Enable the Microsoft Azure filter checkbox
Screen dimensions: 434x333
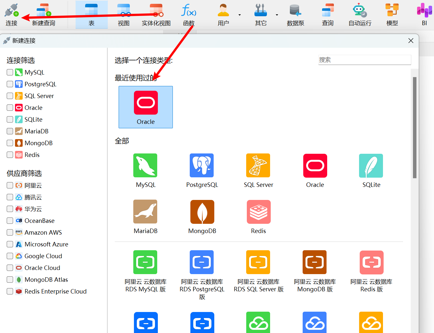[10, 244]
